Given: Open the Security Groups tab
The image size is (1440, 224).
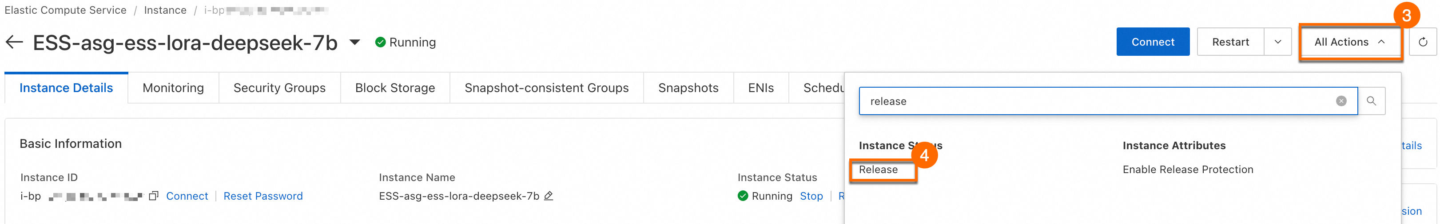Looking at the screenshot, I should [x=279, y=88].
